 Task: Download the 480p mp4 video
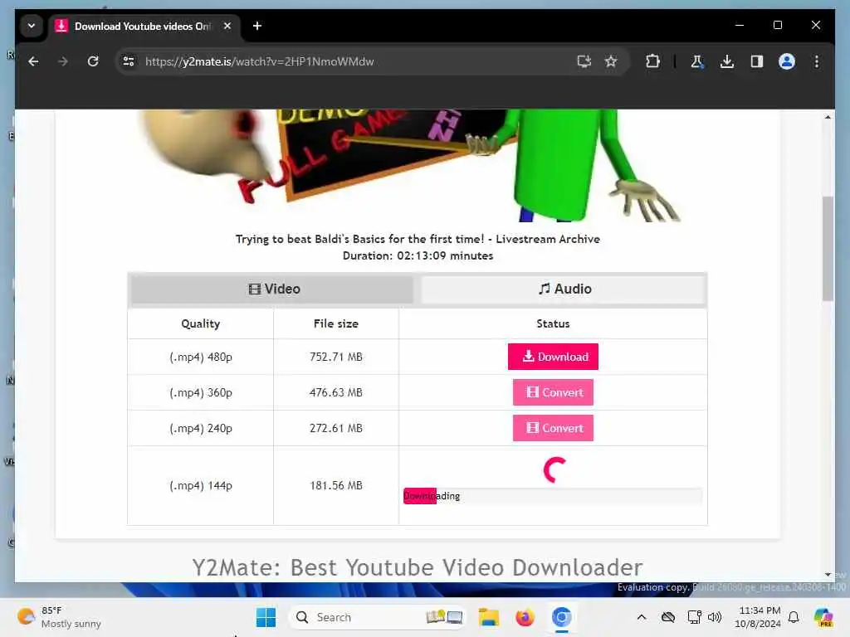pyautogui.click(x=553, y=357)
